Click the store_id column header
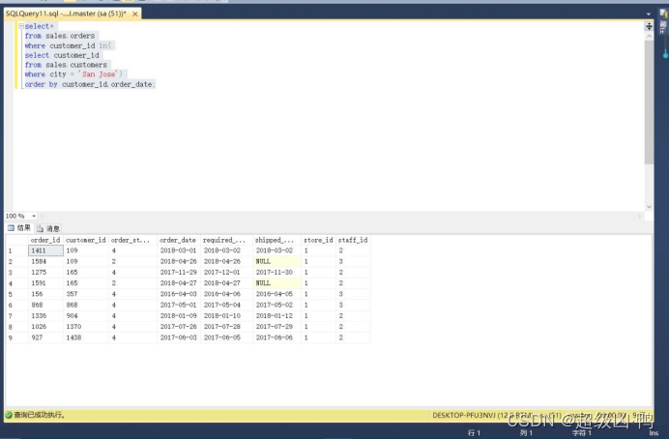Screen dimensions: 669x439 pos(318,240)
